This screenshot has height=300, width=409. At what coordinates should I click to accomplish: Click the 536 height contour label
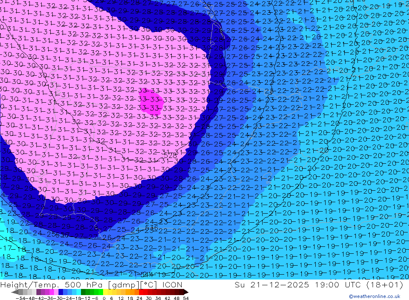(152, 228)
